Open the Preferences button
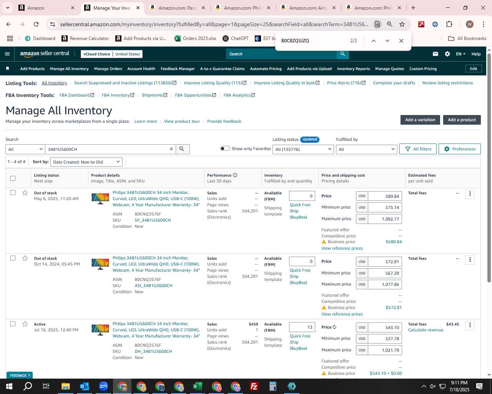This screenshot has width=492, height=394. point(460,149)
